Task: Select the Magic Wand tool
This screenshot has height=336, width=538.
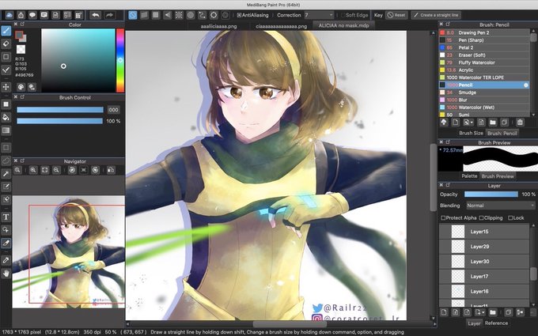Action: pyautogui.click(x=6, y=173)
